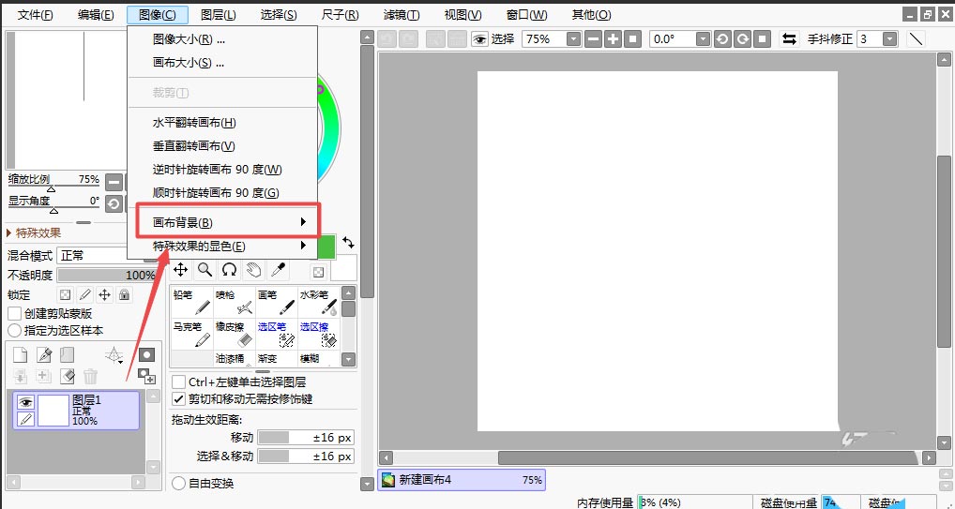Clear the layer with eraser icon
The width and height of the screenshot is (955, 509).
67,376
